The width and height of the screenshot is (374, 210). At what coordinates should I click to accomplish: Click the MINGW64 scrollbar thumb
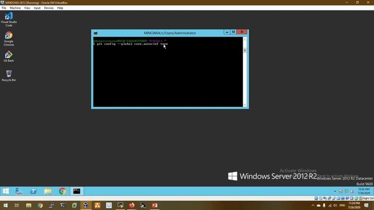(245, 50)
